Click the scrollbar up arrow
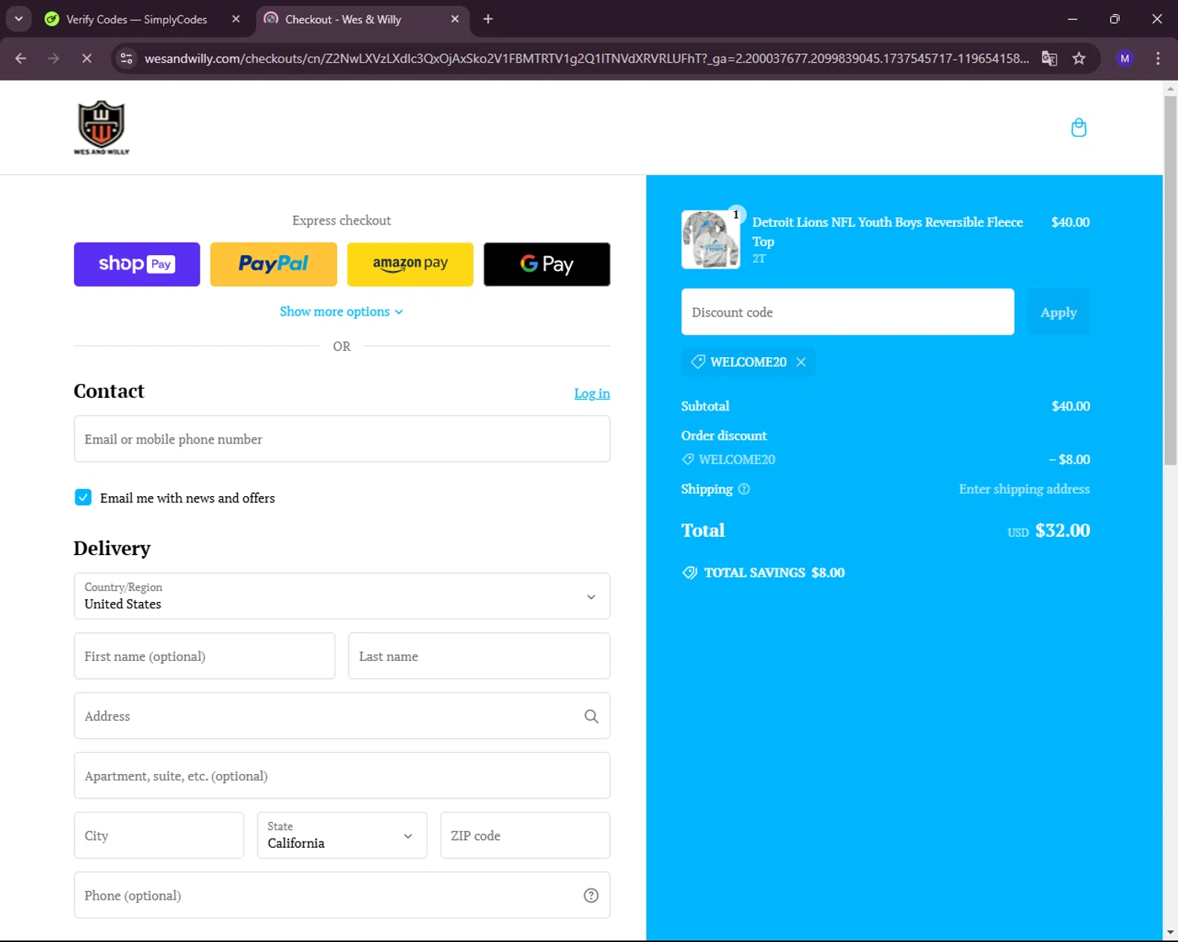This screenshot has width=1178, height=942. pyautogui.click(x=1170, y=88)
